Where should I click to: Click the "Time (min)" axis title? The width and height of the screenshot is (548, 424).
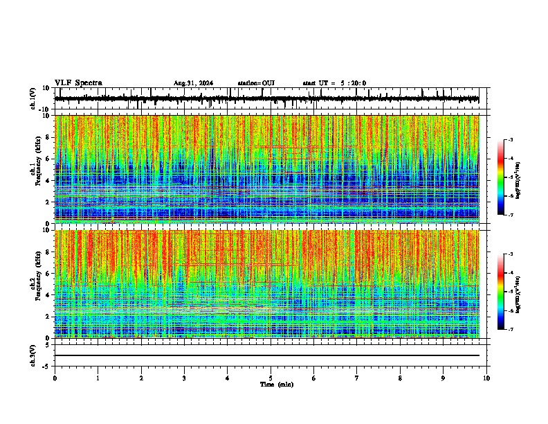click(x=277, y=385)
